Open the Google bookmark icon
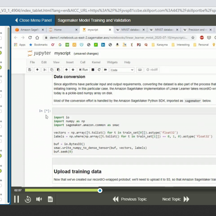 pos(60,45)
